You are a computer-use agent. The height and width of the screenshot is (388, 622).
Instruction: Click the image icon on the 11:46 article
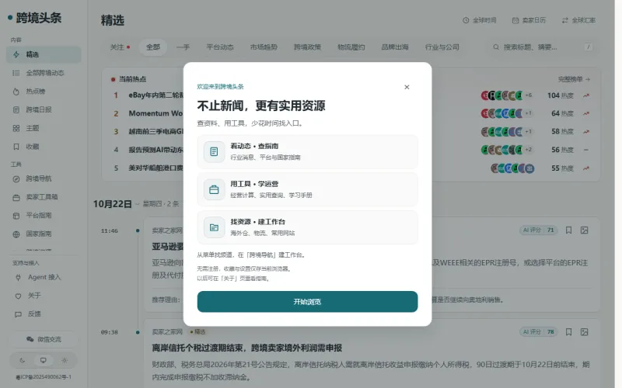click(585, 230)
